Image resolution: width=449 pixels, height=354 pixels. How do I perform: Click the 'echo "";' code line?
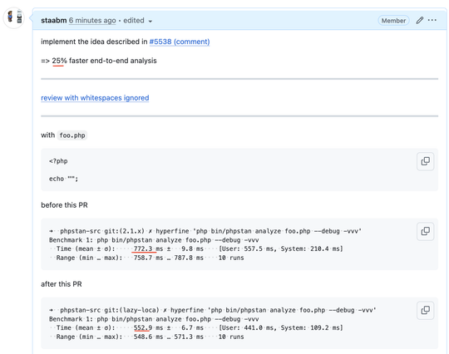[63, 179]
